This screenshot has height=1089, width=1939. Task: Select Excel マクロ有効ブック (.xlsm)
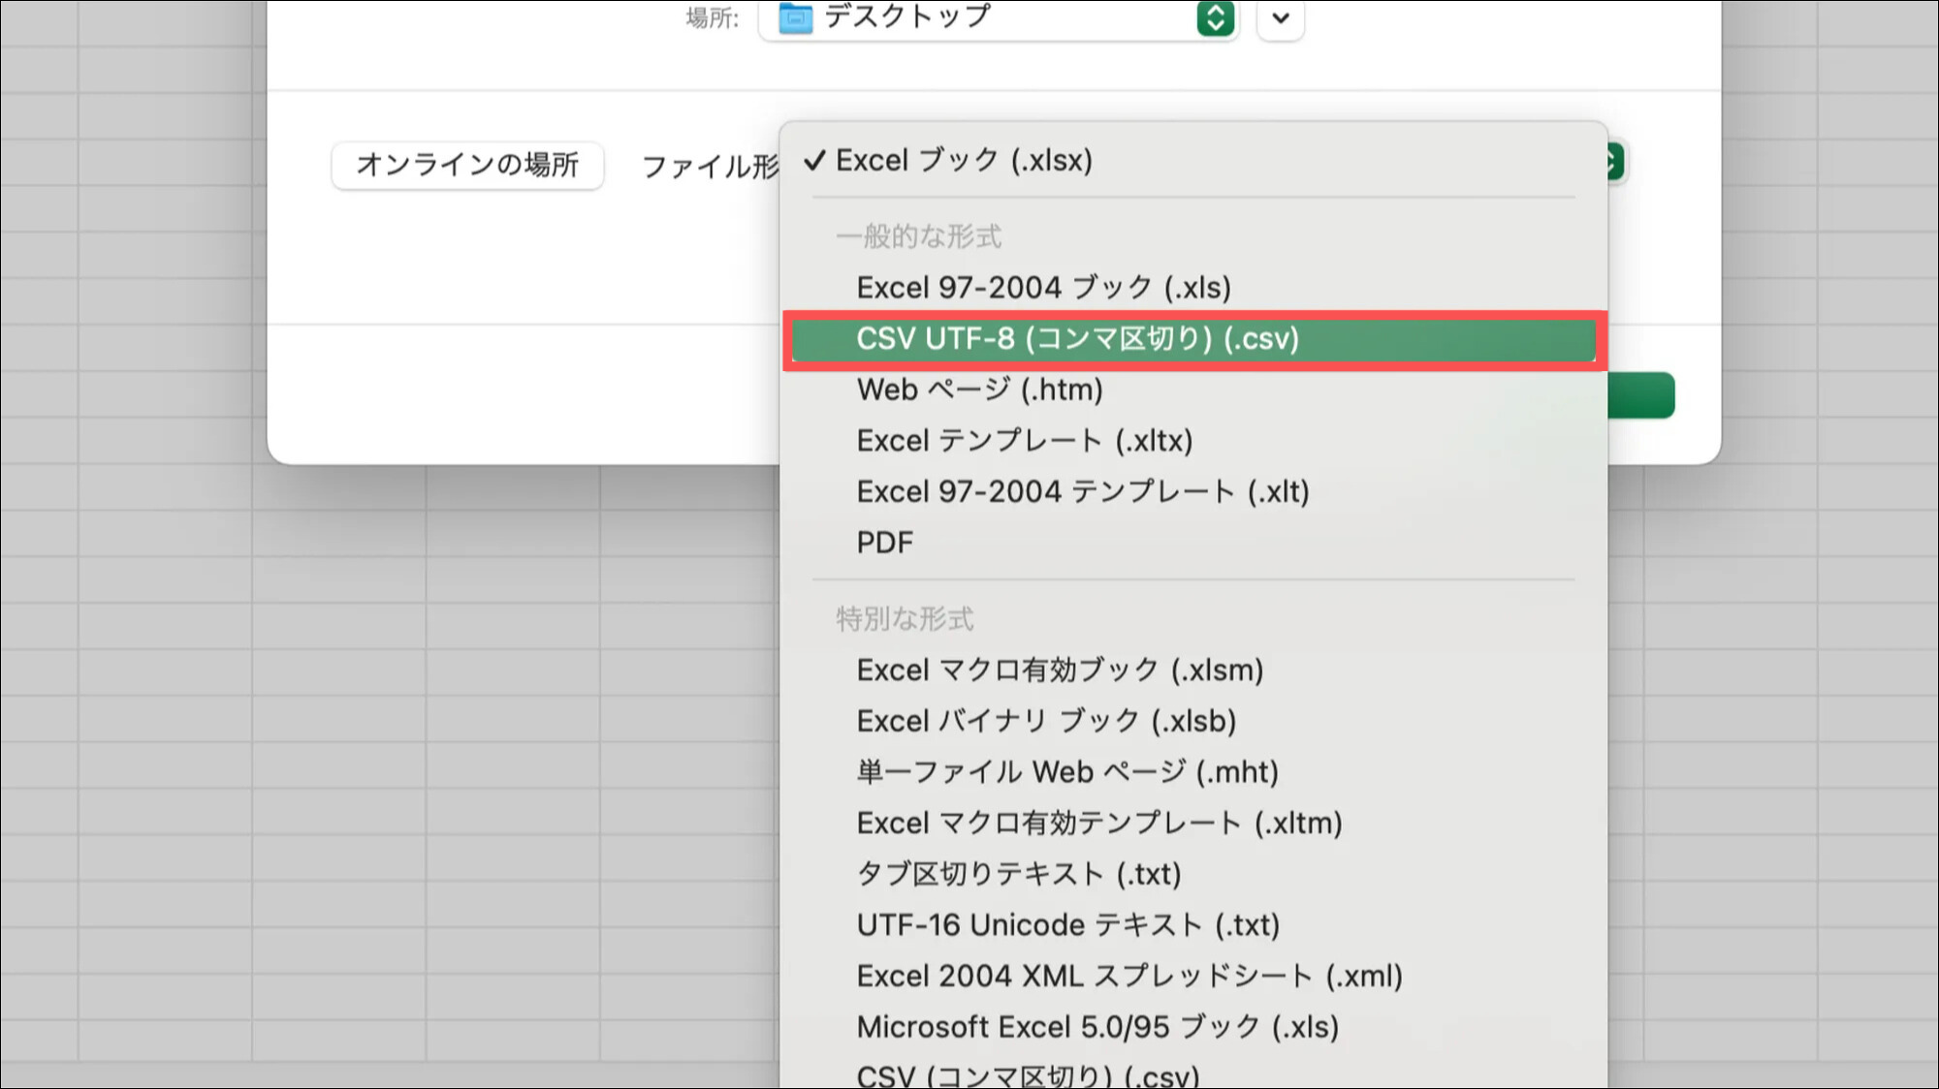click(x=1059, y=670)
